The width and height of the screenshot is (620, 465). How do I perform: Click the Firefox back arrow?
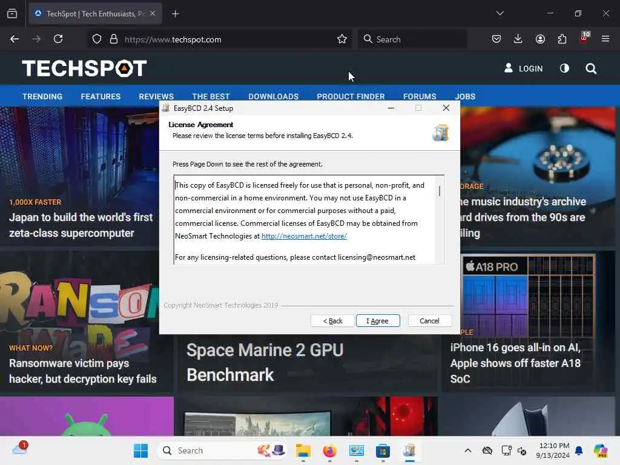[x=15, y=39]
